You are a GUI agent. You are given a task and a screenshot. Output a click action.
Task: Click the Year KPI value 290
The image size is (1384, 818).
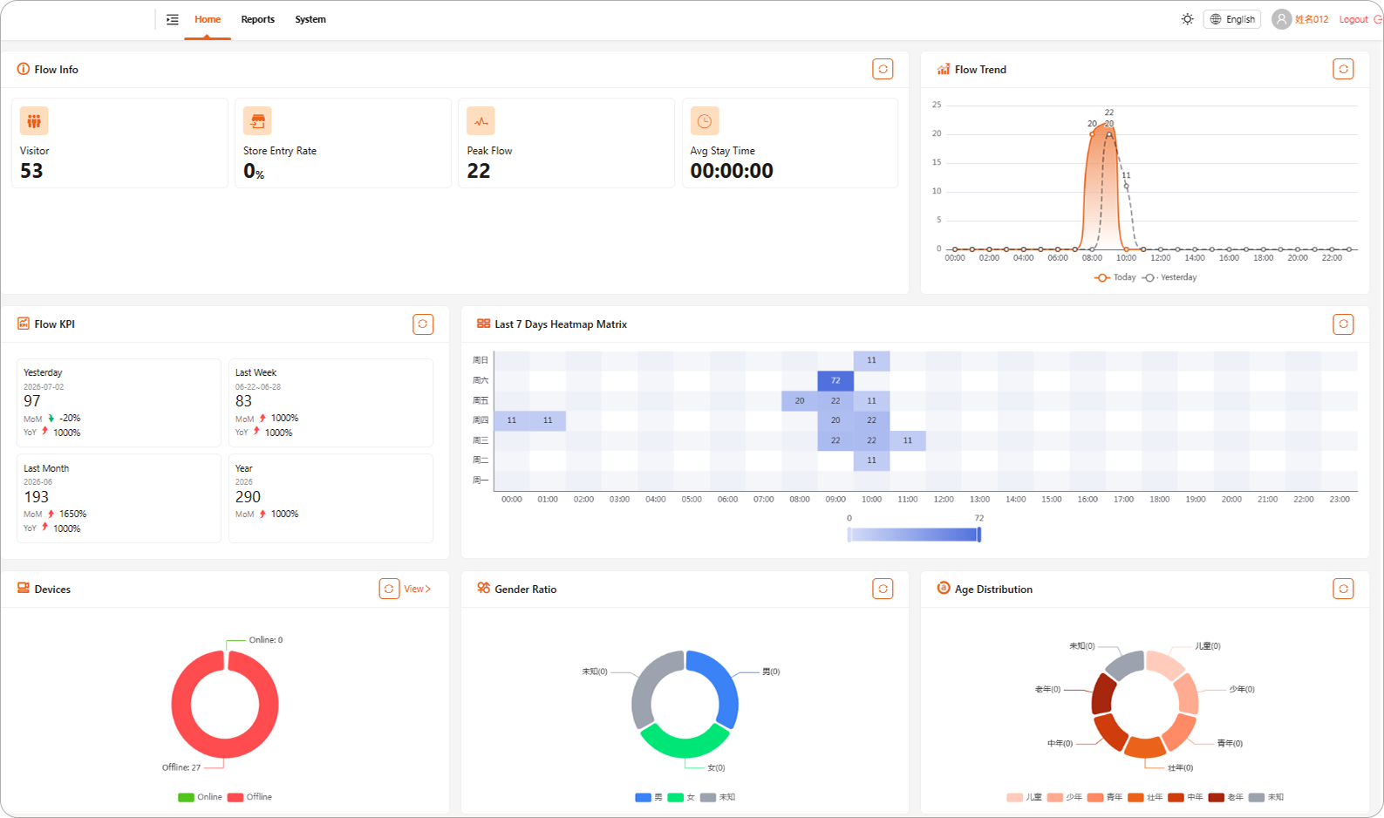click(x=249, y=497)
